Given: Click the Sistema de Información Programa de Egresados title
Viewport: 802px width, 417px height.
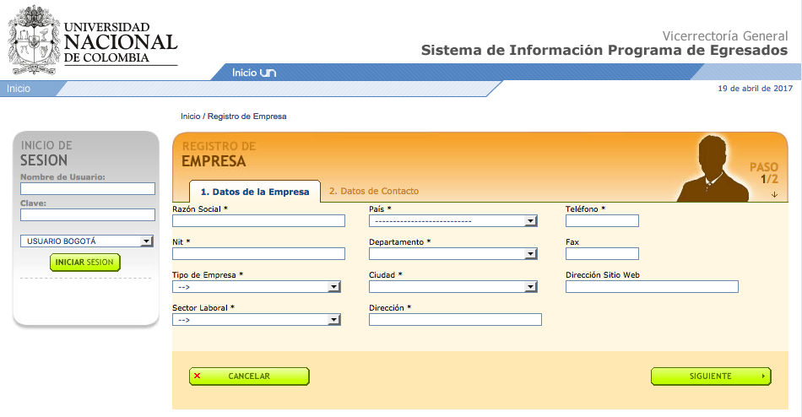Looking at the screenshot, I should click(604, 50).
